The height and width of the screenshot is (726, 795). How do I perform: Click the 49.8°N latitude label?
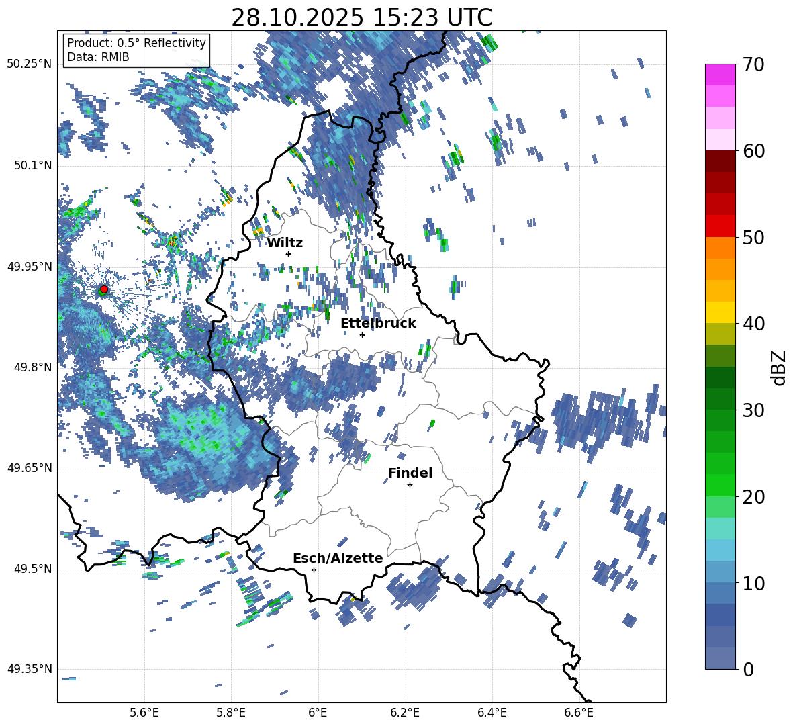click(34, 367)
